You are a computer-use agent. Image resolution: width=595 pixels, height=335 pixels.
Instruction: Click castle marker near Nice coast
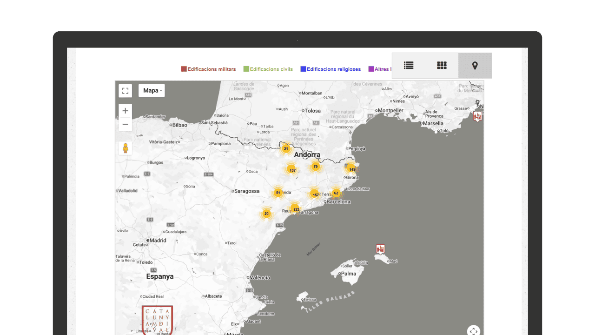(477, 116)
